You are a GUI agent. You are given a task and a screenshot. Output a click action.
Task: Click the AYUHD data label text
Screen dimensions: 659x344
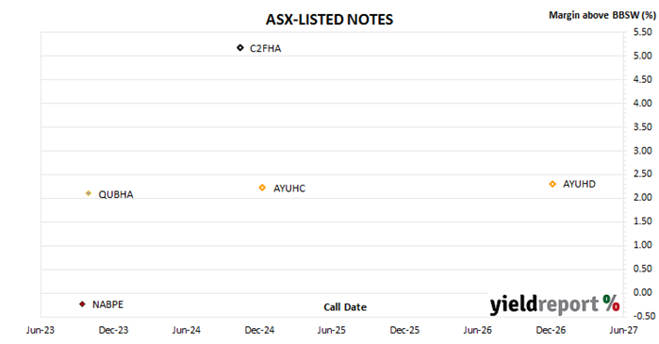(x=579, y=184)
